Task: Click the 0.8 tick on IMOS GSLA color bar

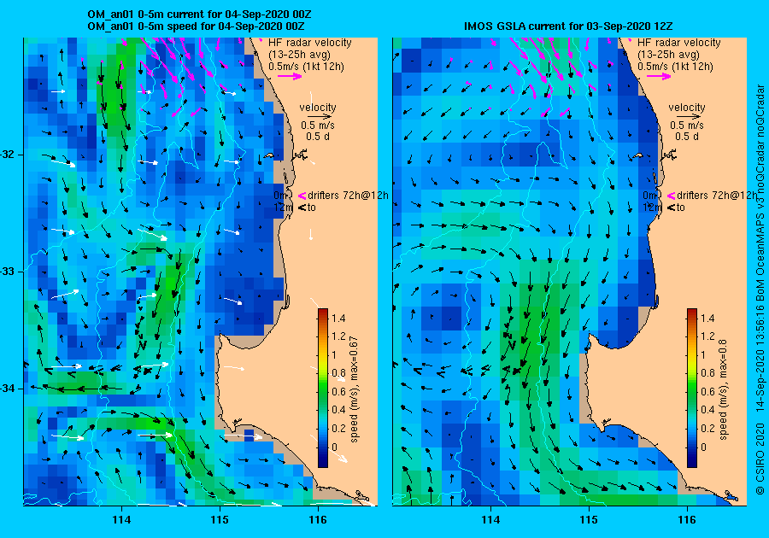Action: pos(707,373)
